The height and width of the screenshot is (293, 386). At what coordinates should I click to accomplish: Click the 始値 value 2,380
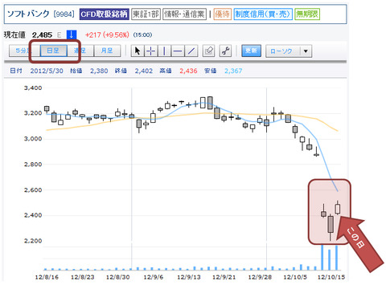click(99, 71)
